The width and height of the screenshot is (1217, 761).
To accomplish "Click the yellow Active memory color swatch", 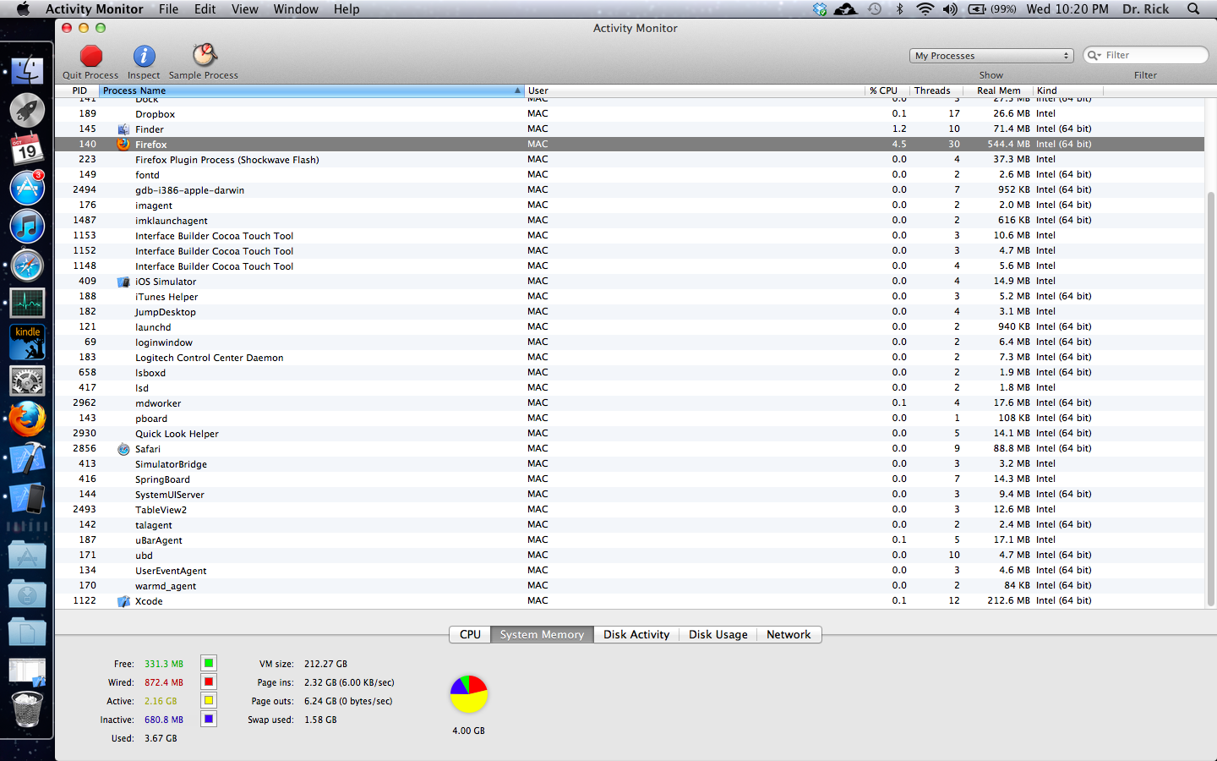I will click(x=209, y=700).
